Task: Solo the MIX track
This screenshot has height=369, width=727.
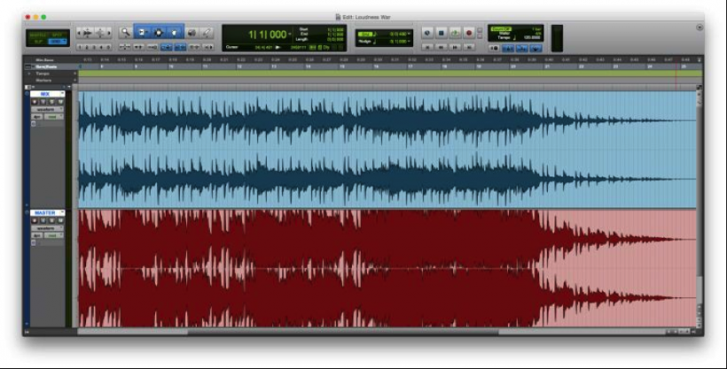Action: [x=51, y=102]
